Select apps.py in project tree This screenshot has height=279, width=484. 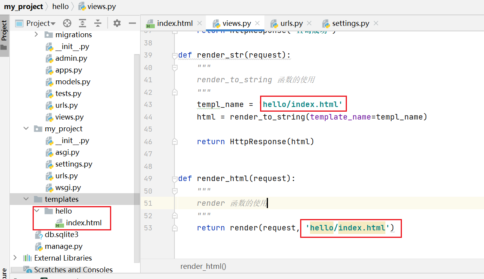[69, 70]
